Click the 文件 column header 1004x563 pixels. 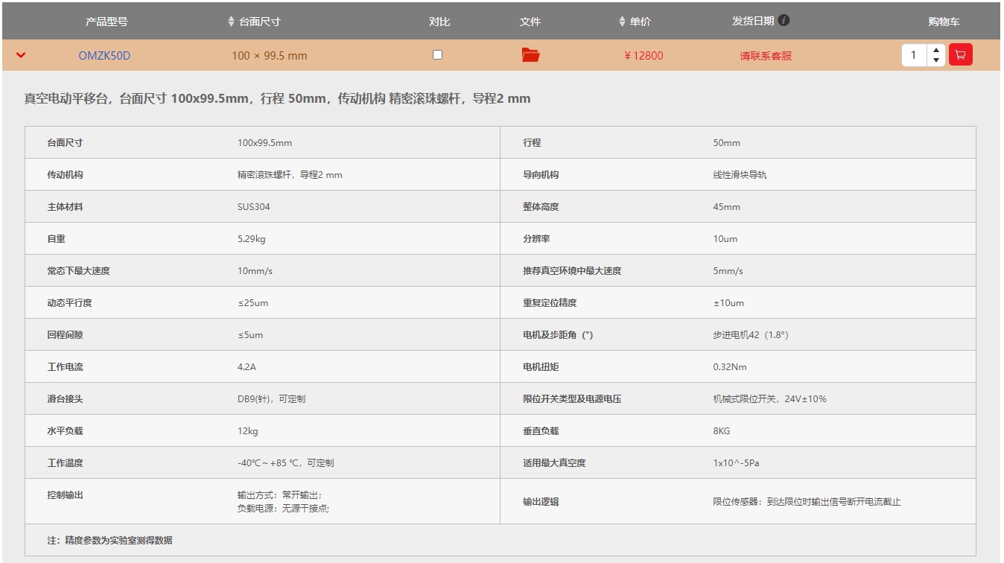[x=530, y=22]
